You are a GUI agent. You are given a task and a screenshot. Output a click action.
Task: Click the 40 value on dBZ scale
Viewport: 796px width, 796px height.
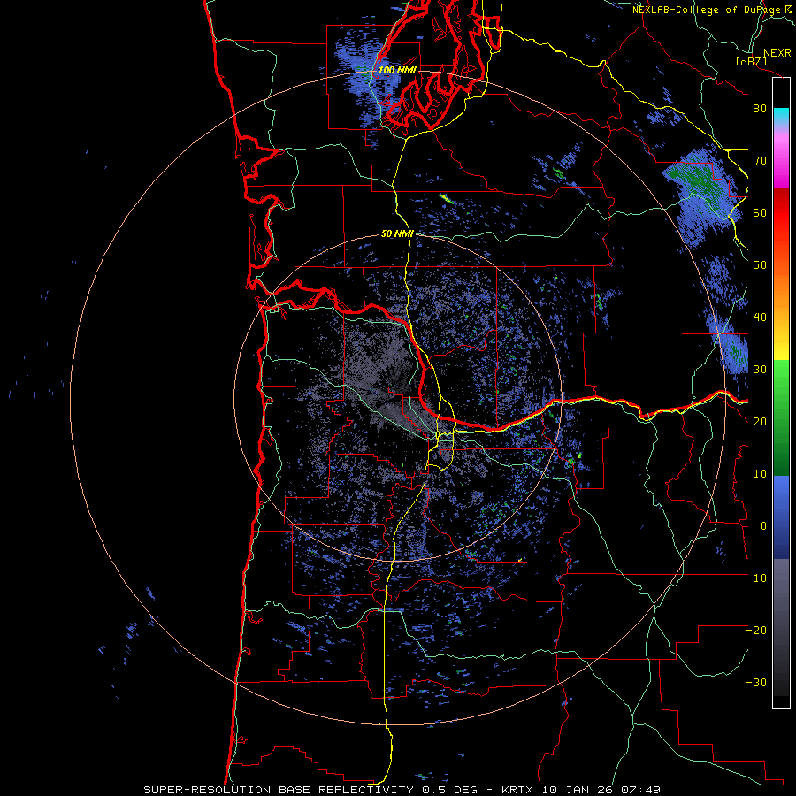pyautogui.click(x=760, y=318)
